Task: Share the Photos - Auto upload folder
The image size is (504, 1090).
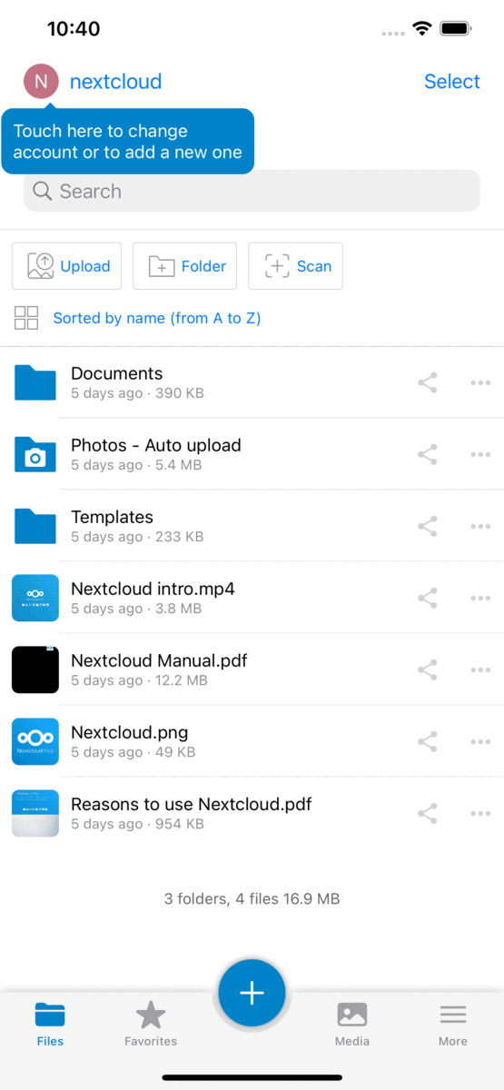Action: point(428,455)
